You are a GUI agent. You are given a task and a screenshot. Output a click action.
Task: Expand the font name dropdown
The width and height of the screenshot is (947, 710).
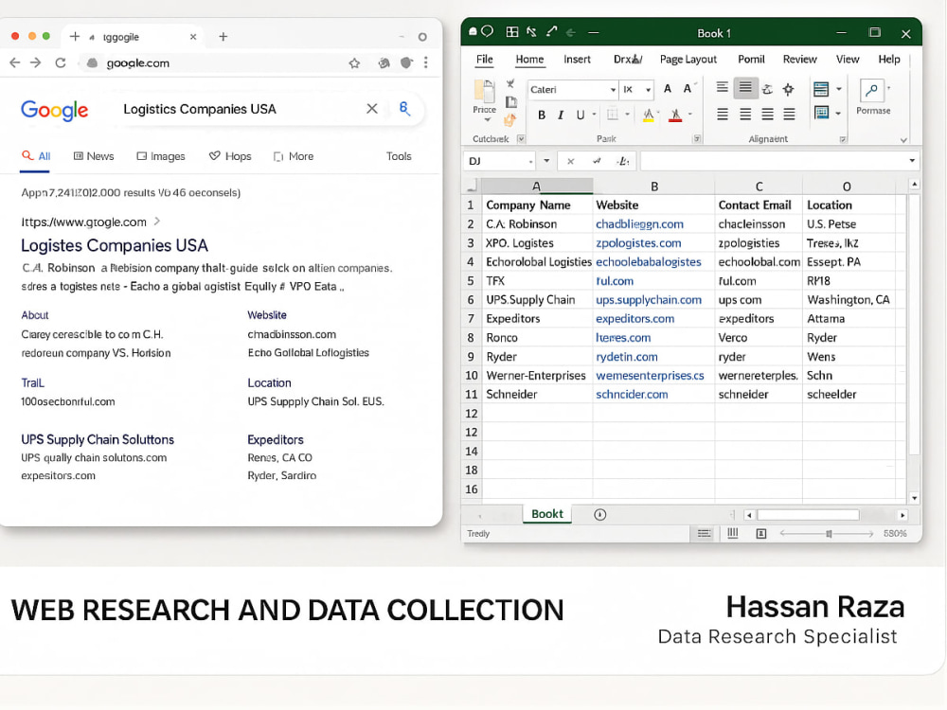click(613, 90)
